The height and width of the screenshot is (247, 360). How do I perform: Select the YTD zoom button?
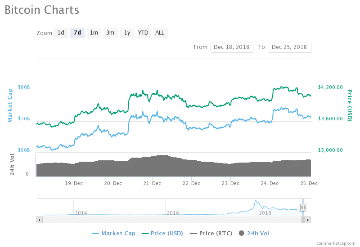[x=143, y=33]
